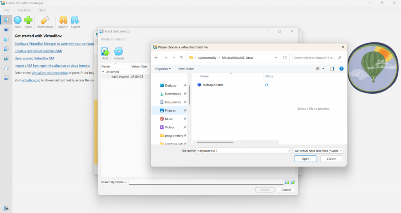Click the Search By Name text field

point(206,182)
